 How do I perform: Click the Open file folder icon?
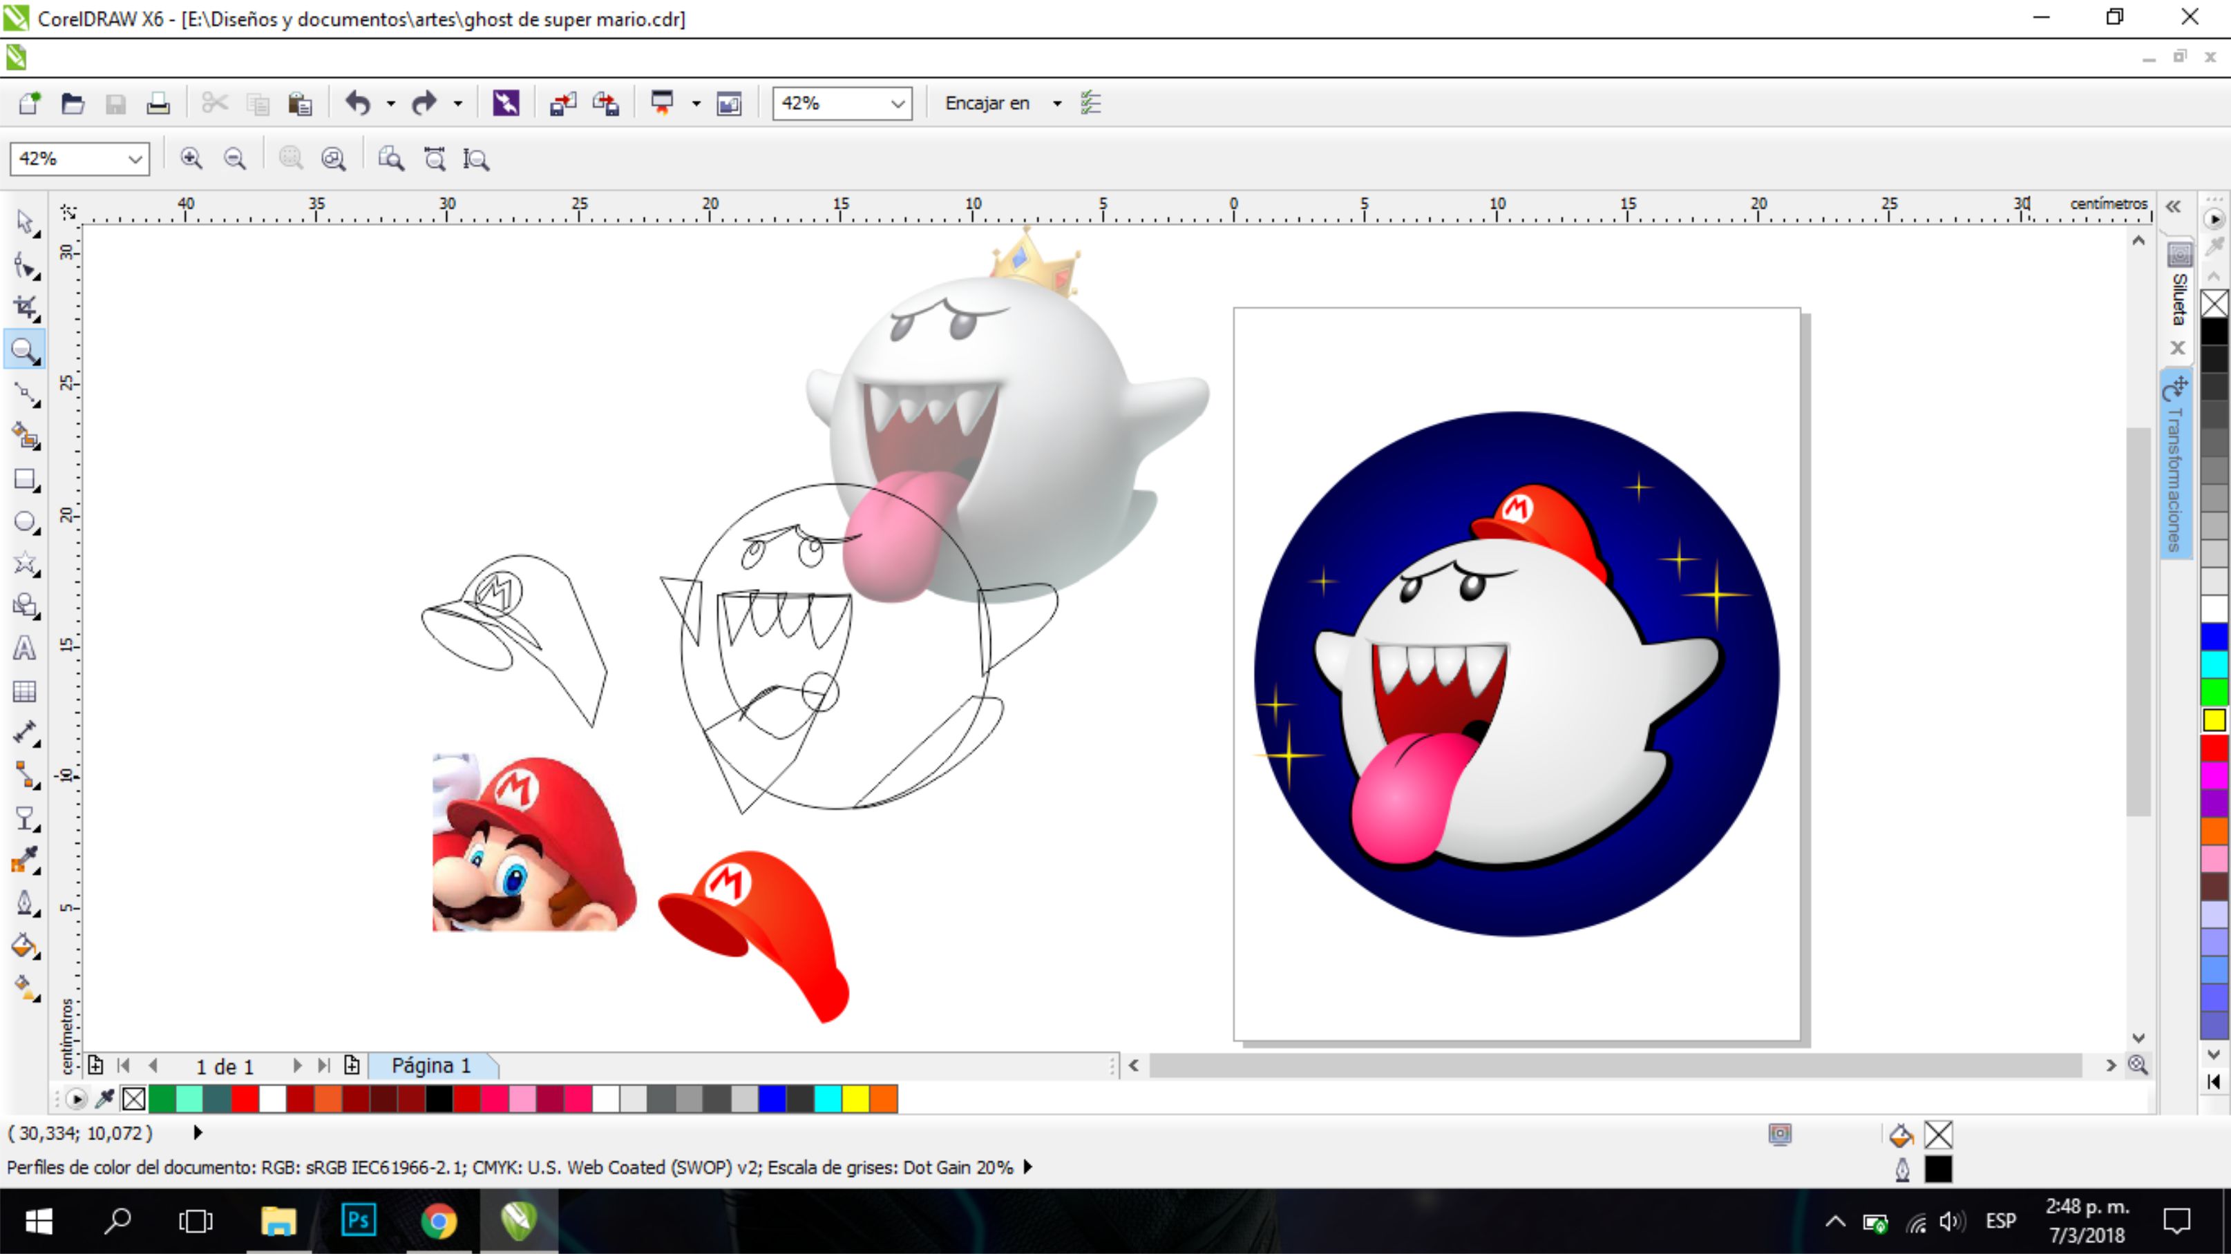point(73,104)
